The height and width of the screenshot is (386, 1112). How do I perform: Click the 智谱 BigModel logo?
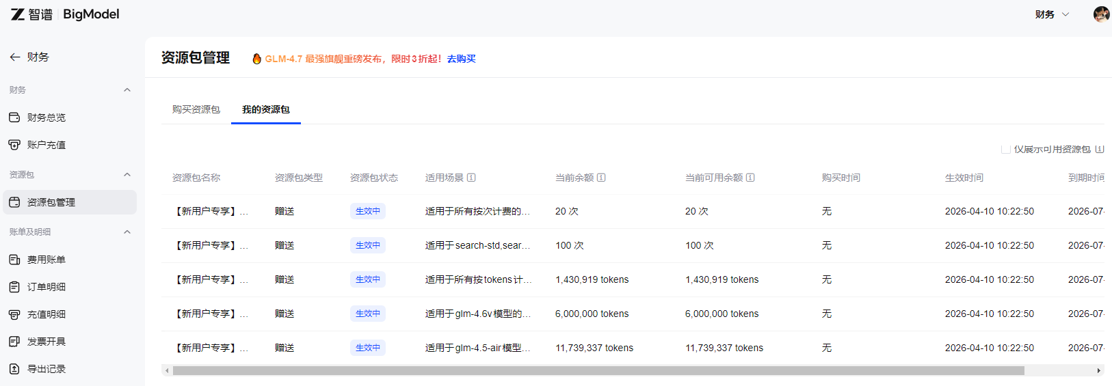65,14
